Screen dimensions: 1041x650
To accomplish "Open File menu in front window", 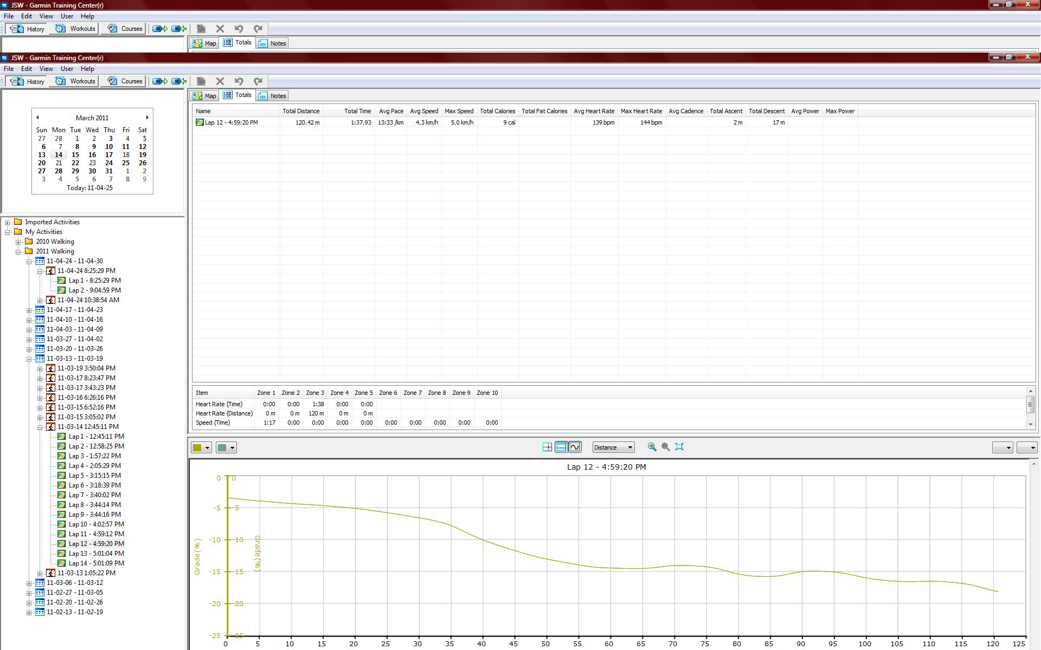I will pyautogui.click(x=9, y=69).
